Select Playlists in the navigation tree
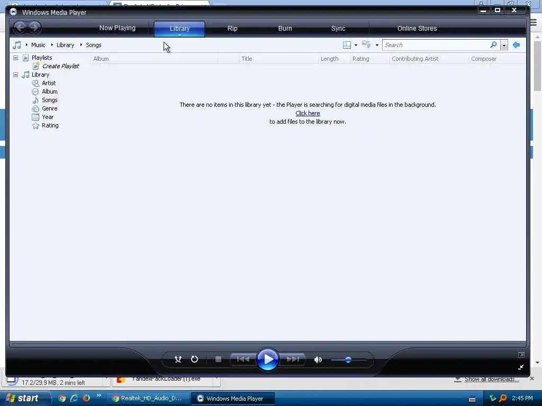 click(42, 58)
